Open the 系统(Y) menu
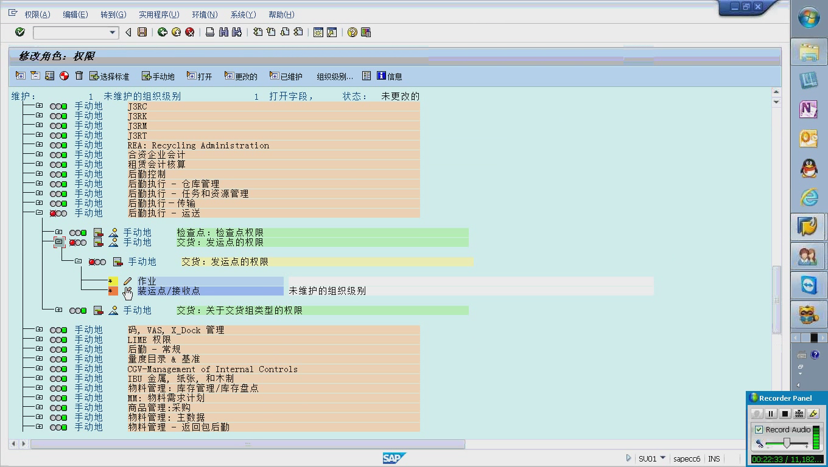This screenshot has height=467, width=828. coord(243,15)
